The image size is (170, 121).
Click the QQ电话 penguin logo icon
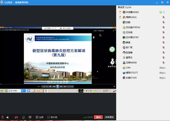[3, 2]
